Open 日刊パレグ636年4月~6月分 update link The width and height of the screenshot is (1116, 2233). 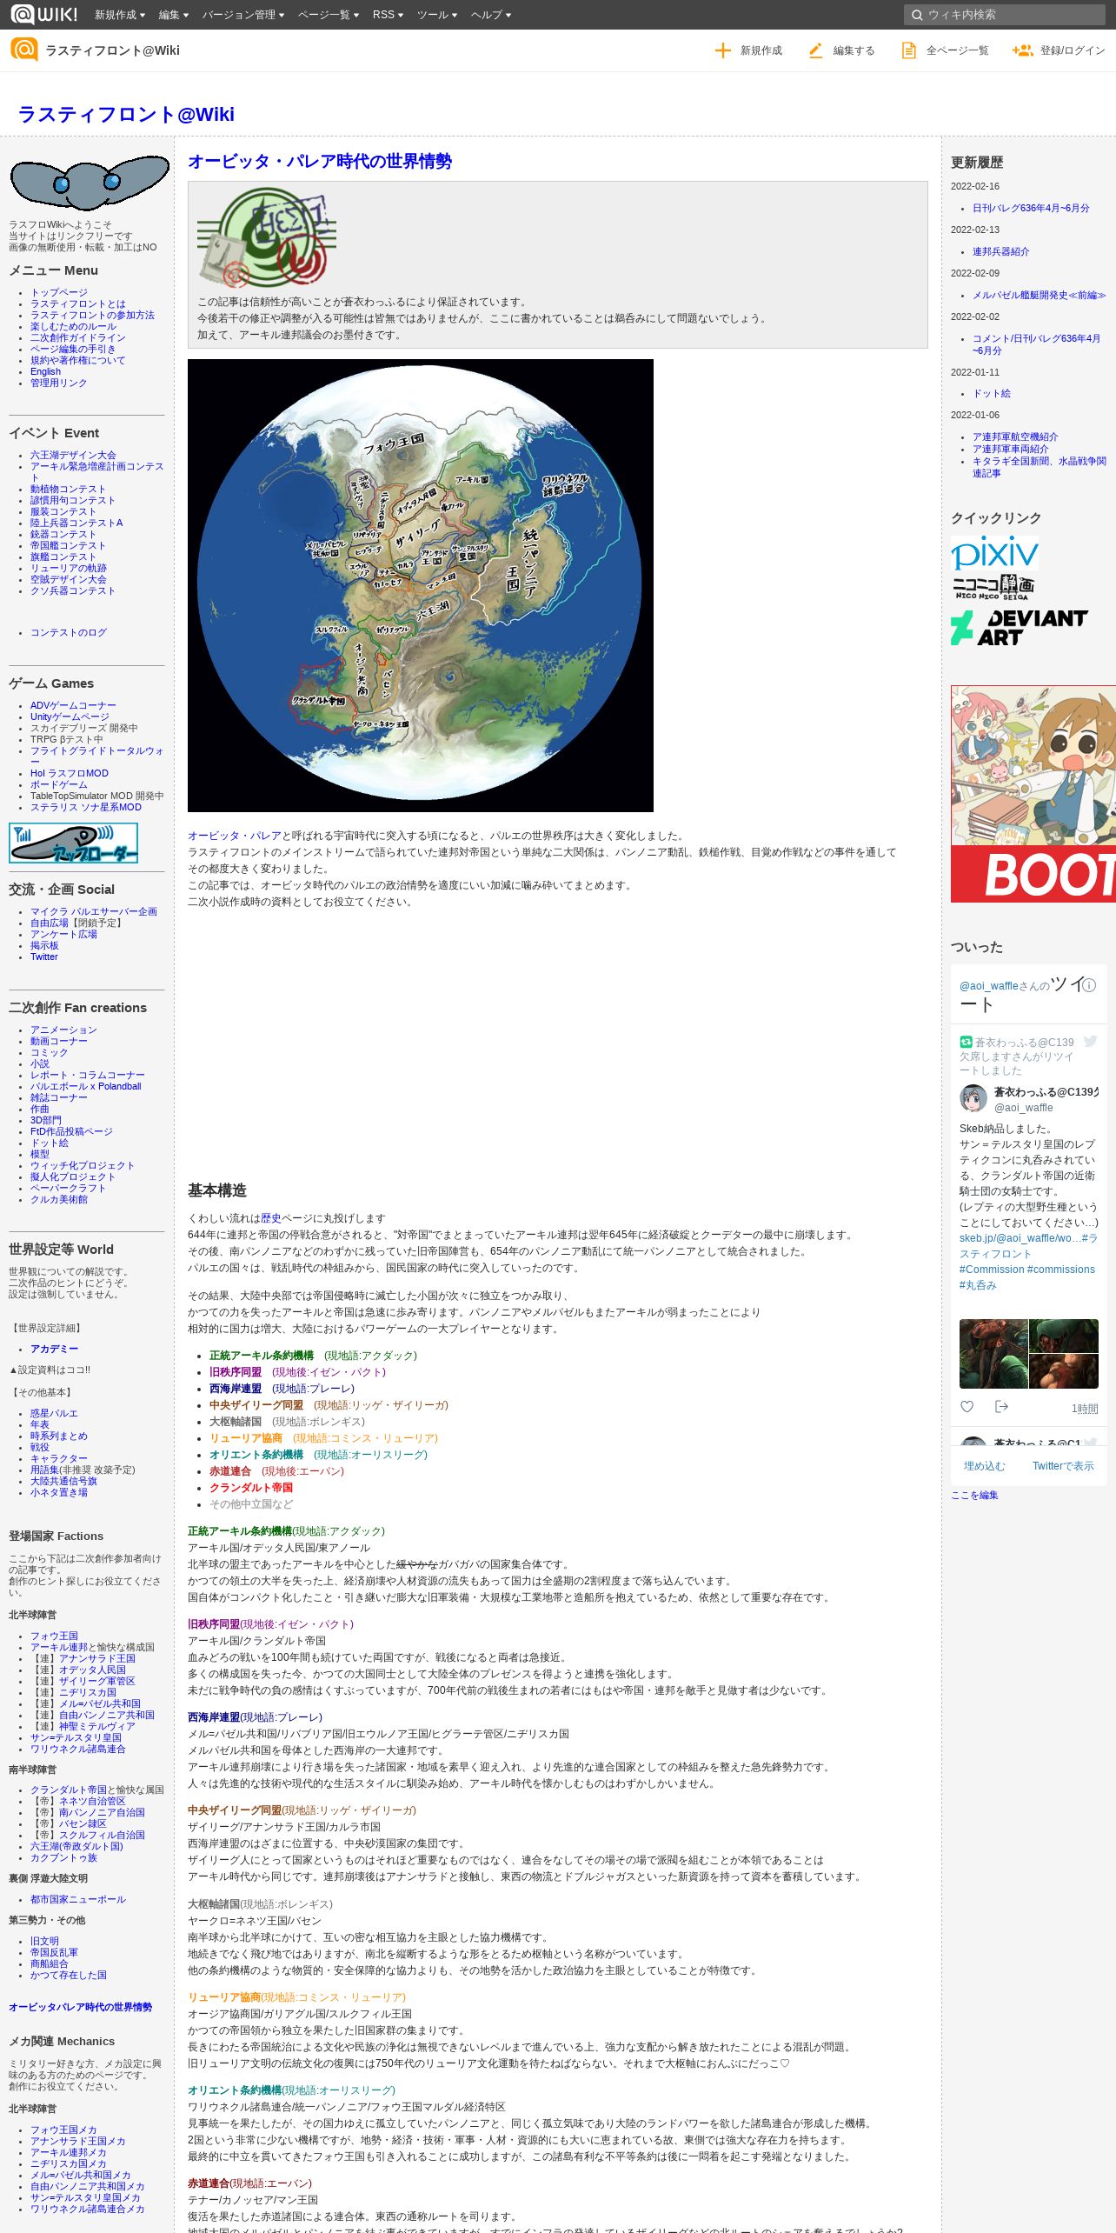[1031, 209]
